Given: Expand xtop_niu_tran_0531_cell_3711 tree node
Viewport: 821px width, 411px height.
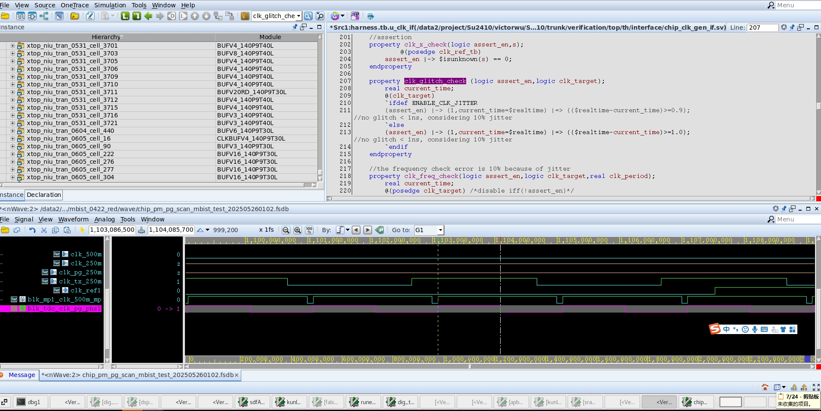Looking at the screenshot, I should pyautogui.click(x=12, y=92).
